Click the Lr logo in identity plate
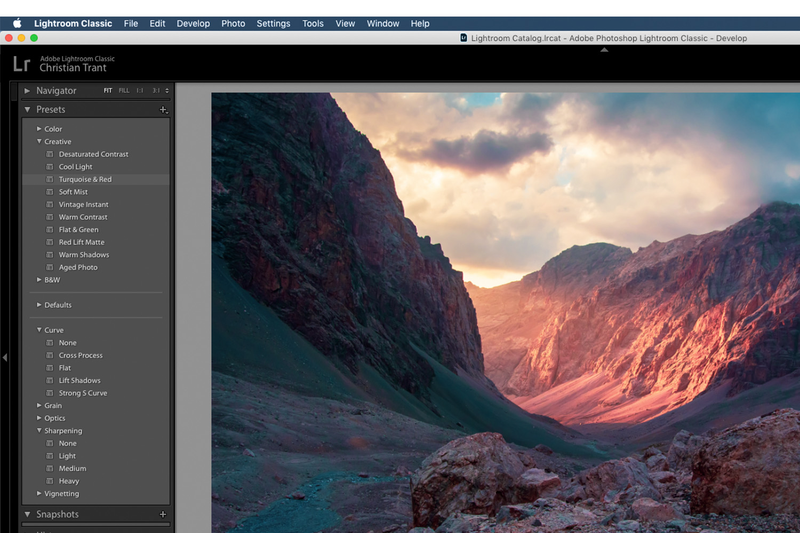800x533 pixels. (21, 64)
